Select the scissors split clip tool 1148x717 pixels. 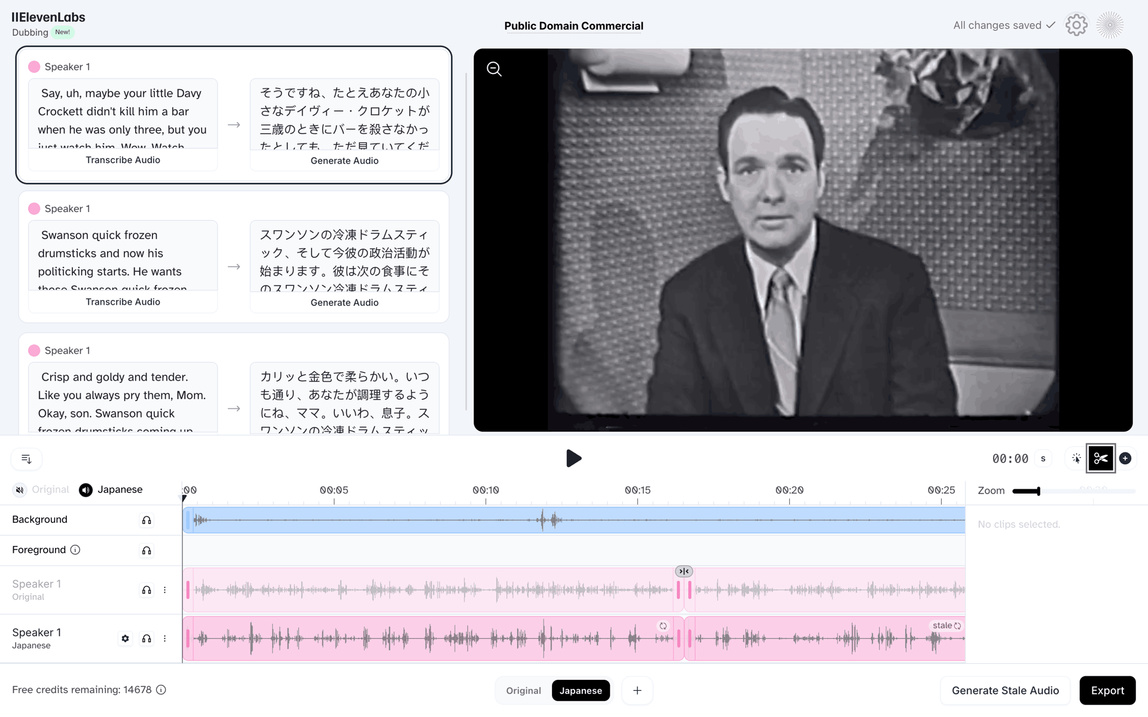[x=1101, y=458]
